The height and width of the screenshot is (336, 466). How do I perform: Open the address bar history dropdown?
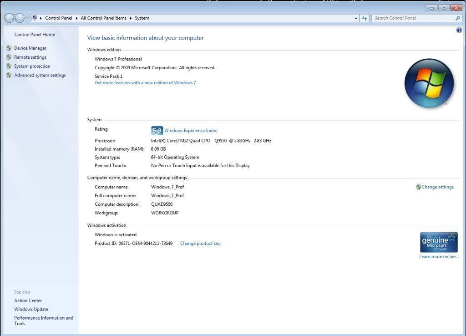click(x=356, y=18)
